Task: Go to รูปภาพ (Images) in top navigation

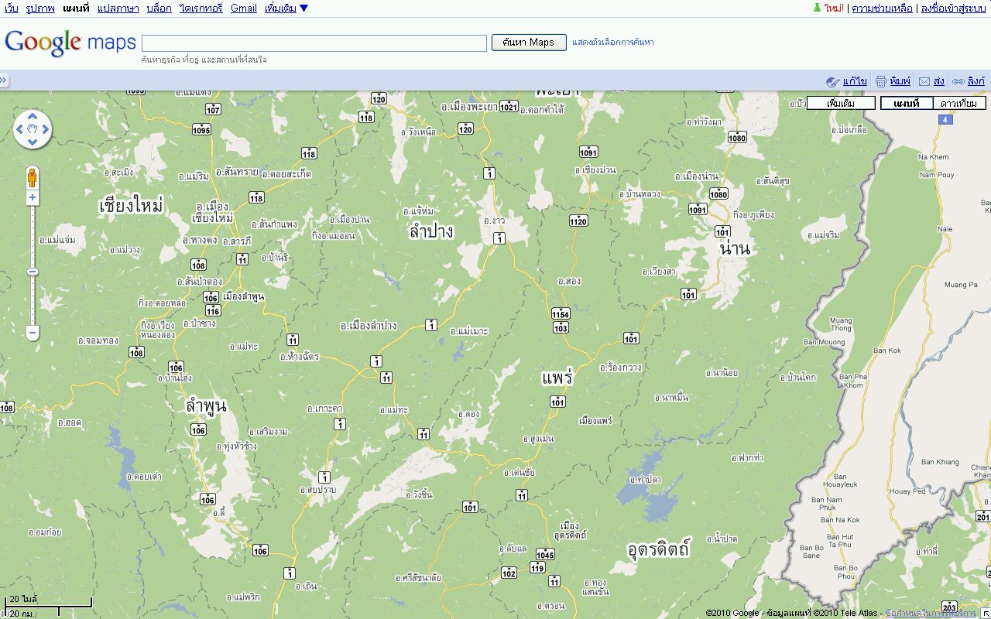Action: [40, 9]
